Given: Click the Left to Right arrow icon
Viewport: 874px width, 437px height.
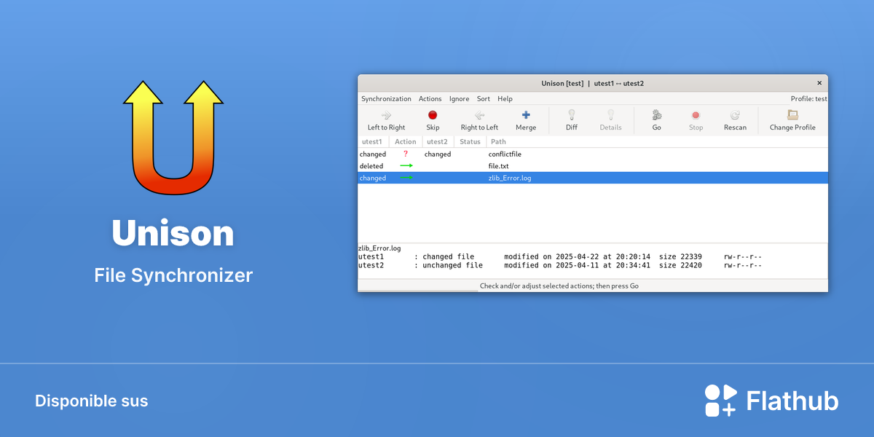Looking at the screenshot, I should pyautogui.click(x=387, y=115).
